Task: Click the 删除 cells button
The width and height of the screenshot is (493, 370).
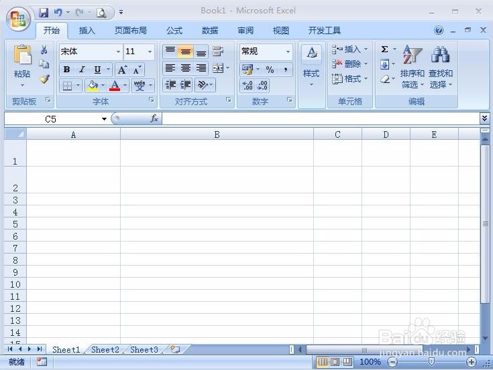Action: click(x=346, y=64)
